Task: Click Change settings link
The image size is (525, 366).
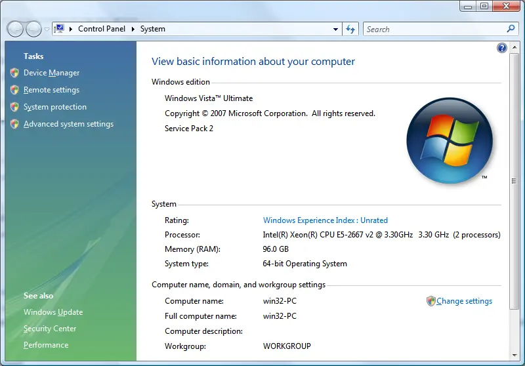Action: (465, 301)
